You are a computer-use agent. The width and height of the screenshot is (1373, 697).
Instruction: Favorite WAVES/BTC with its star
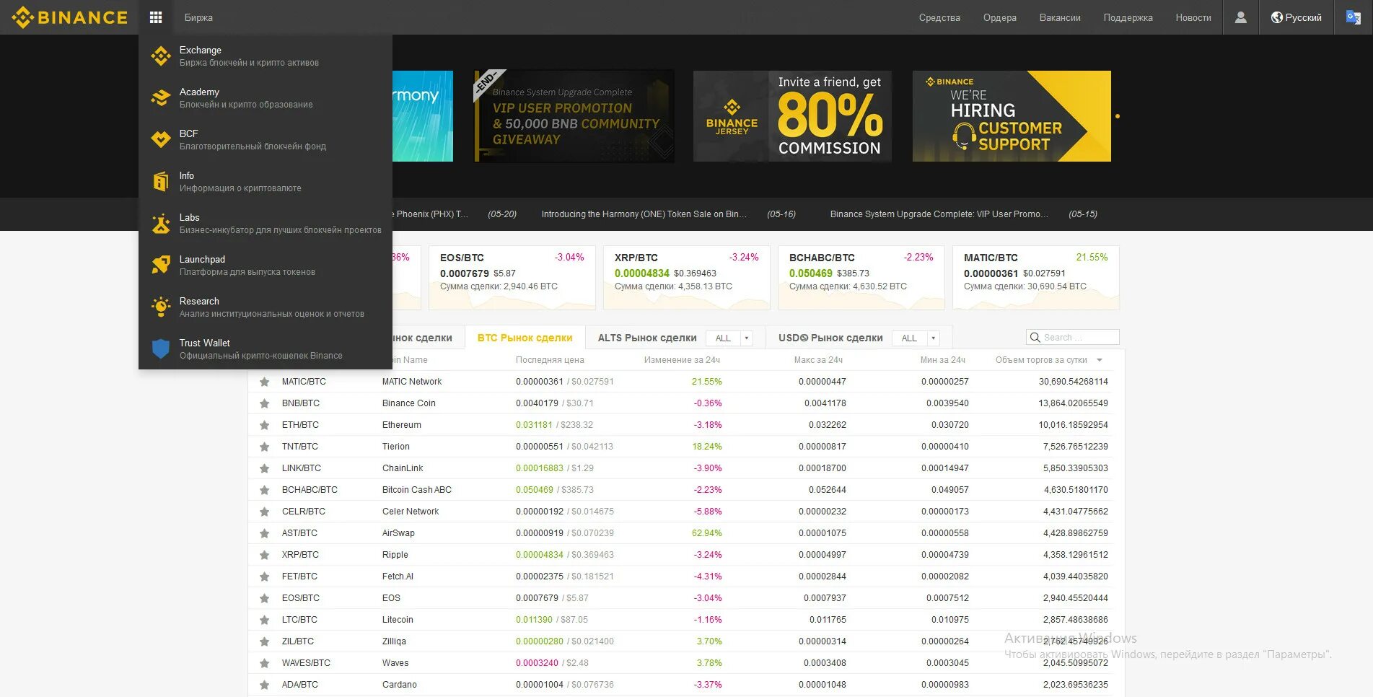(x=265, y=663)
